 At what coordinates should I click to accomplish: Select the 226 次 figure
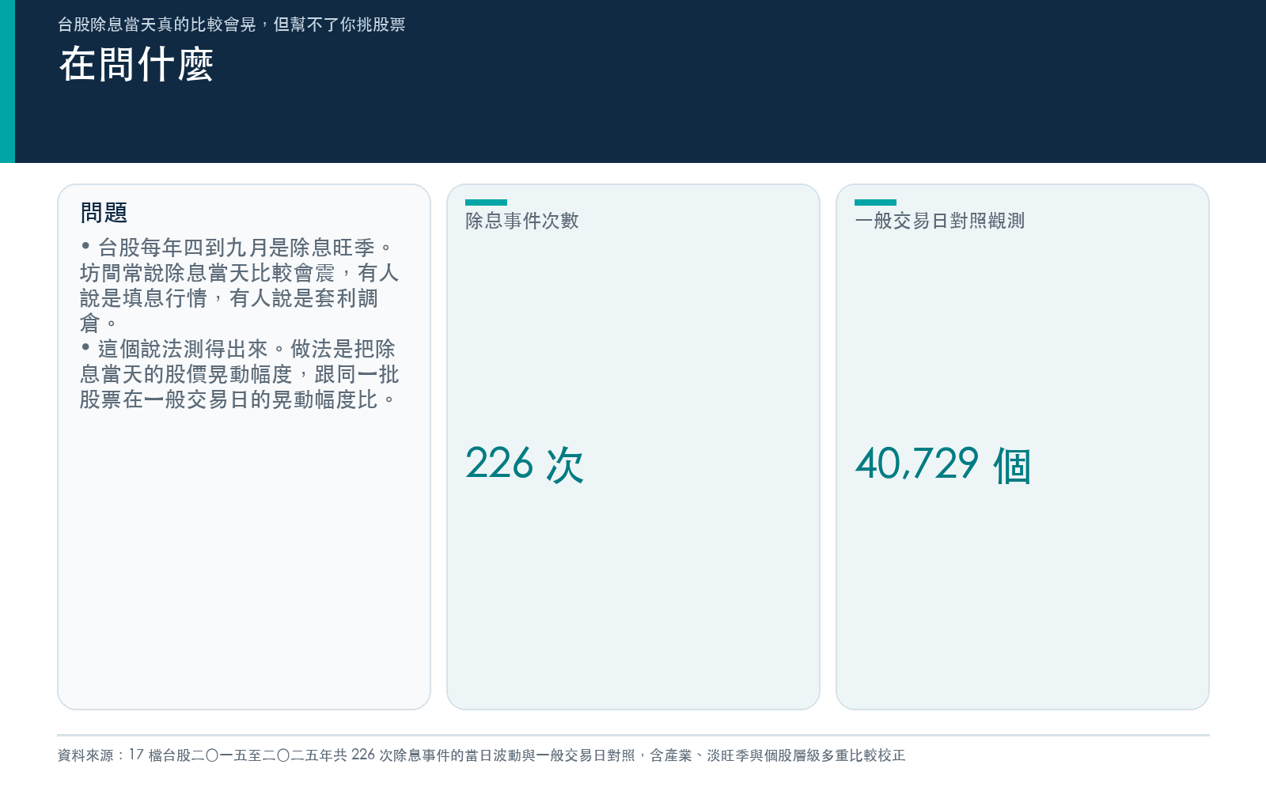(x=525, y=464)
